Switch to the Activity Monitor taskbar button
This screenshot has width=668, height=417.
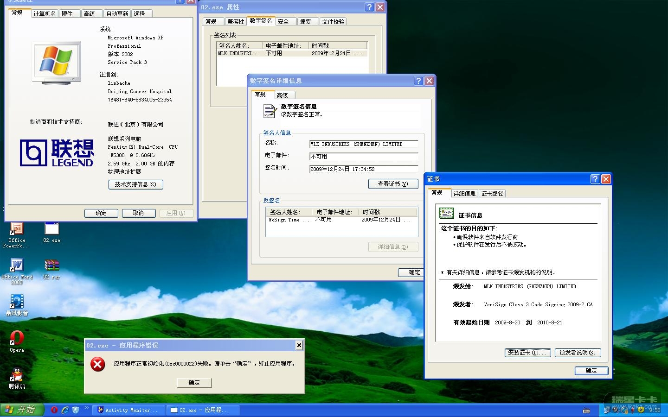tap(128, 410)
